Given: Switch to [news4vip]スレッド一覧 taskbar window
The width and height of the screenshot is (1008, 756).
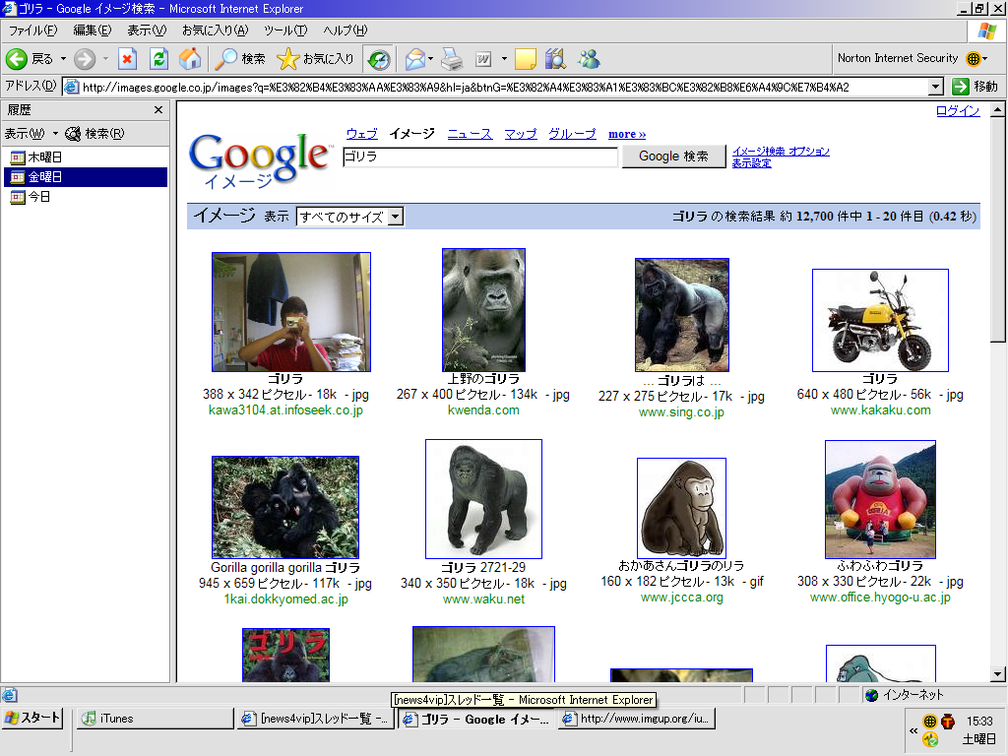Looking at the screenshot, I should (315, 719).
